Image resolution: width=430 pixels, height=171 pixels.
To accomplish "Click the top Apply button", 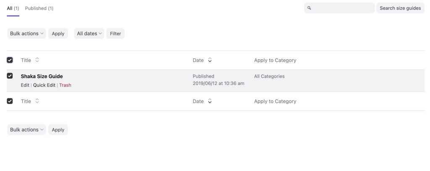I will 58,34.
